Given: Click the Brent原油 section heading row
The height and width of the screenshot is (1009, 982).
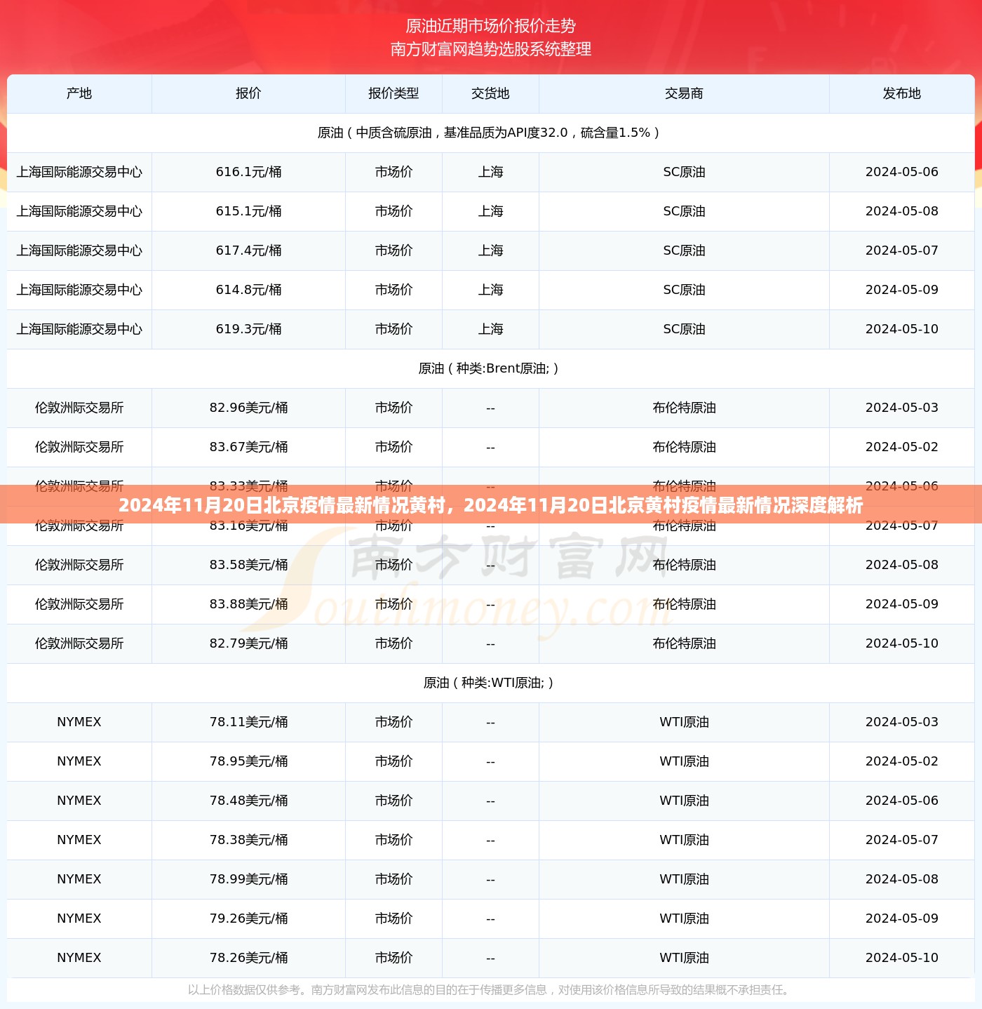Looking at the screenshot, I should pos(491,368).
